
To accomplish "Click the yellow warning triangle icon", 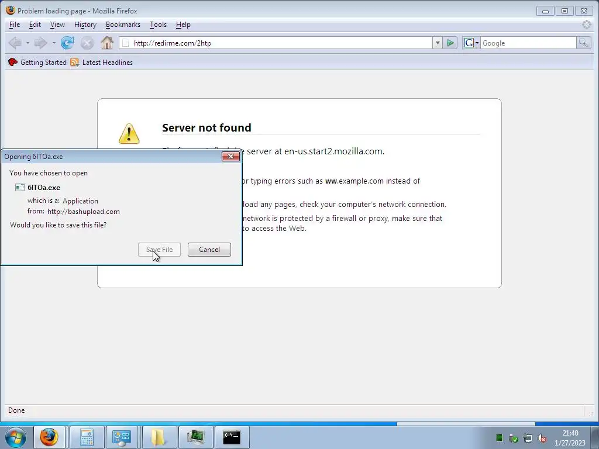I will coord(129,134).
